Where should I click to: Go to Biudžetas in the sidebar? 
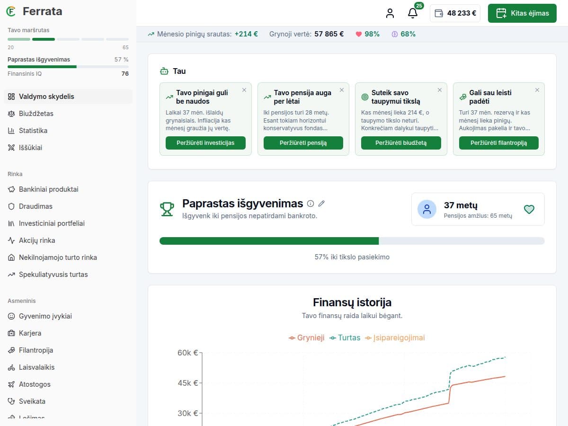pos(68,114)
